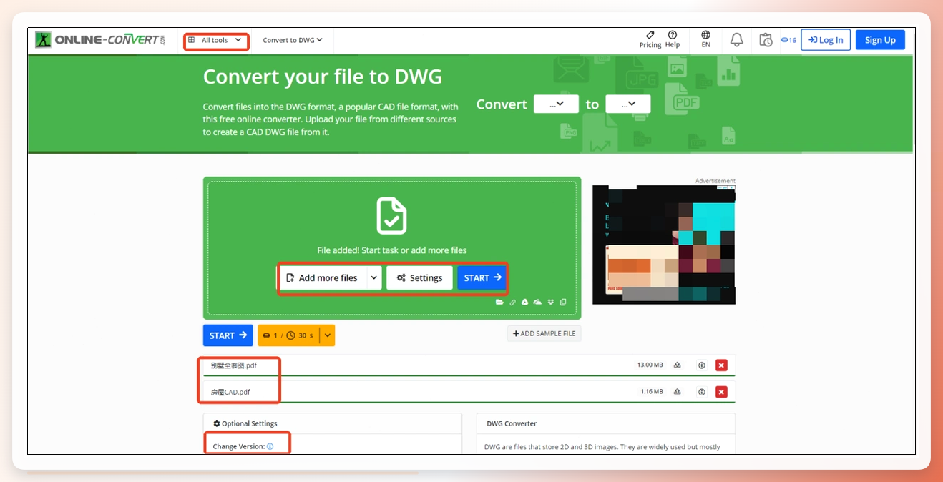The width and height of the screenshot is (943, 482).
Task: Click START inside the green upload box
Action: pyautogui.click(x=483, y=277)
